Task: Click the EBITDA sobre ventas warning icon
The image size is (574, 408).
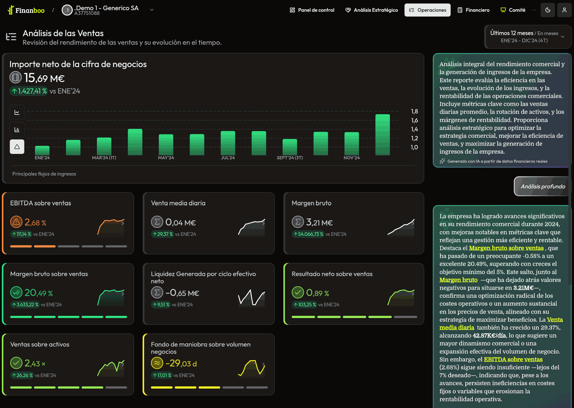Action: tap(16, 222)
